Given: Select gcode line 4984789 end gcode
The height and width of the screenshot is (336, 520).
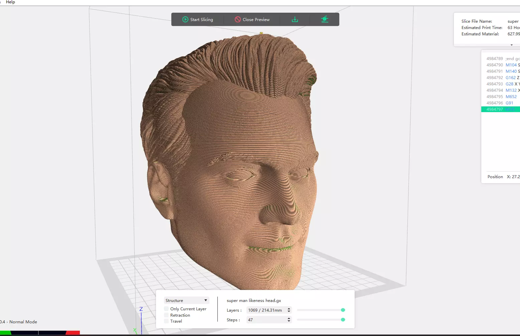Looking at the screenshot, I should 501,58.
